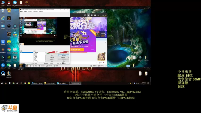Open the Conan Exiles desktop shortcut
The width and height of the screenshot is (201, 113).
click(x=9, y=35)
